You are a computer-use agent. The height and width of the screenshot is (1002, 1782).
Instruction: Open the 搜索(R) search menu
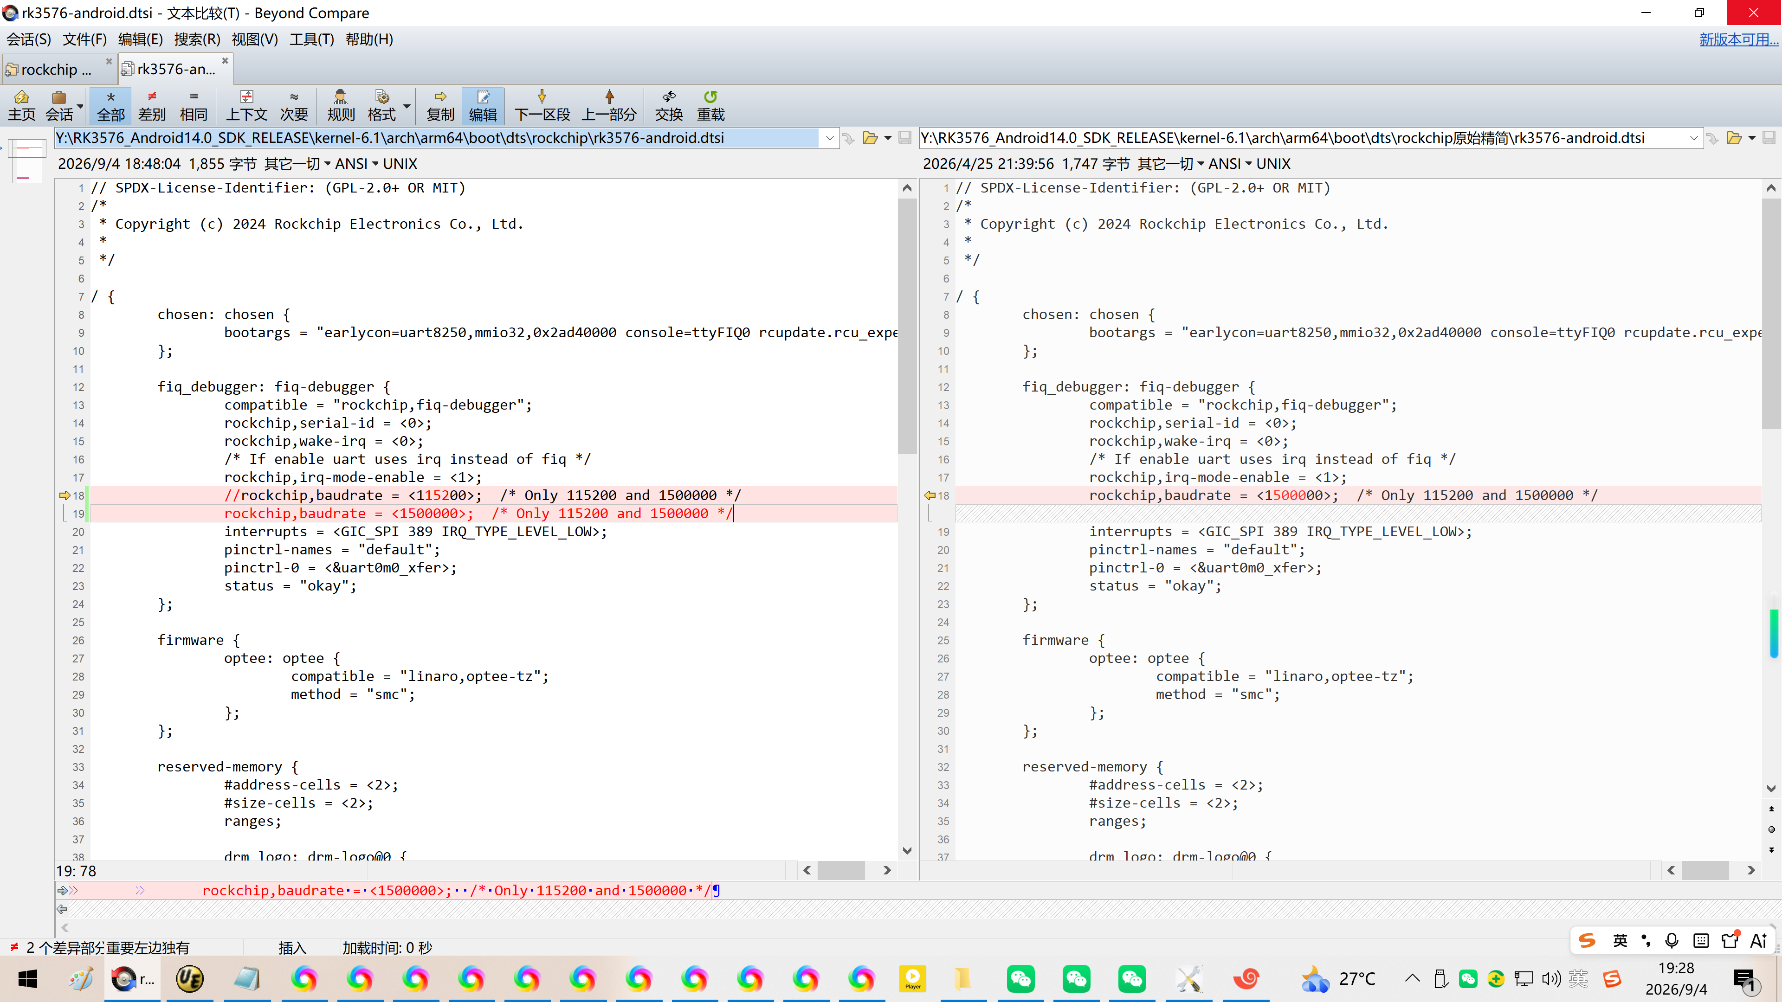tap(197, 39)
